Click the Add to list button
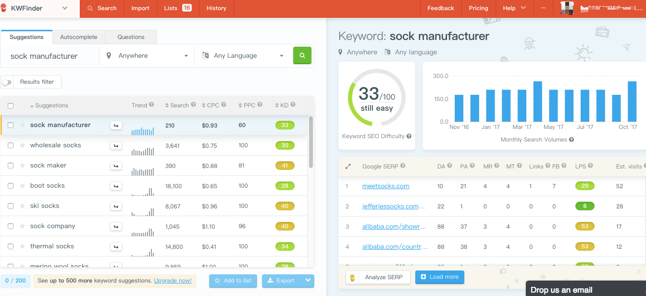The image size is (646, 296). 233,281
